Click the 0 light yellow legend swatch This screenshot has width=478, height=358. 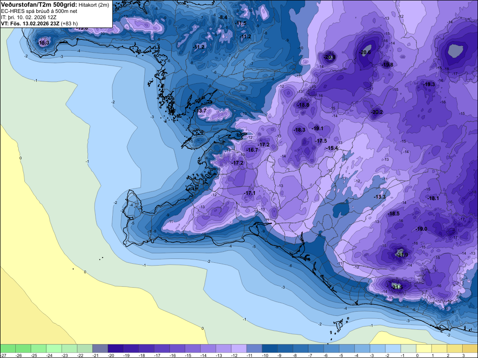pyautogui.click(x=424, y=348)
